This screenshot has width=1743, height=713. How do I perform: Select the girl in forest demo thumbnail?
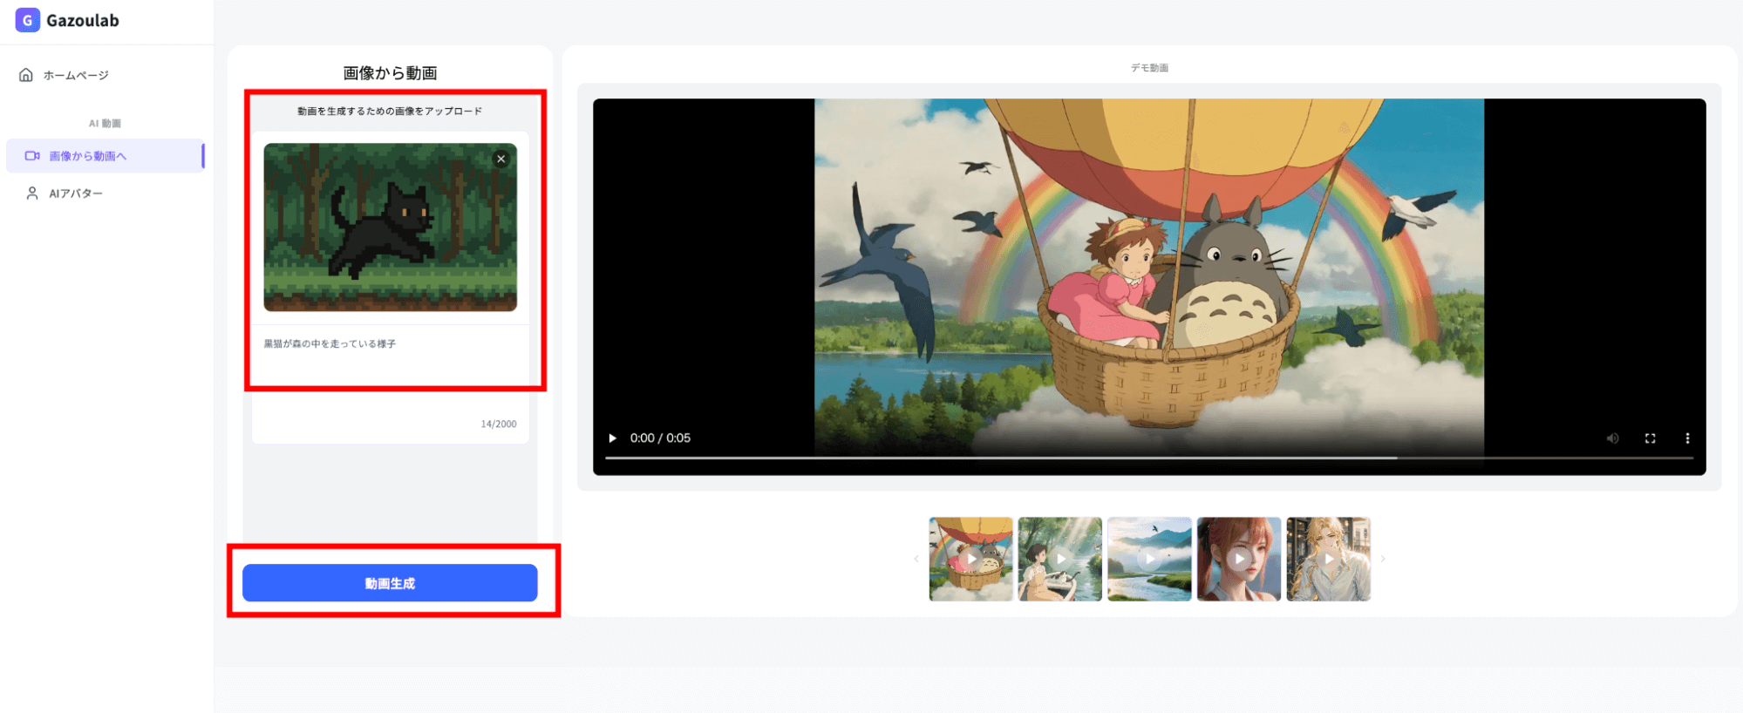1059,559
